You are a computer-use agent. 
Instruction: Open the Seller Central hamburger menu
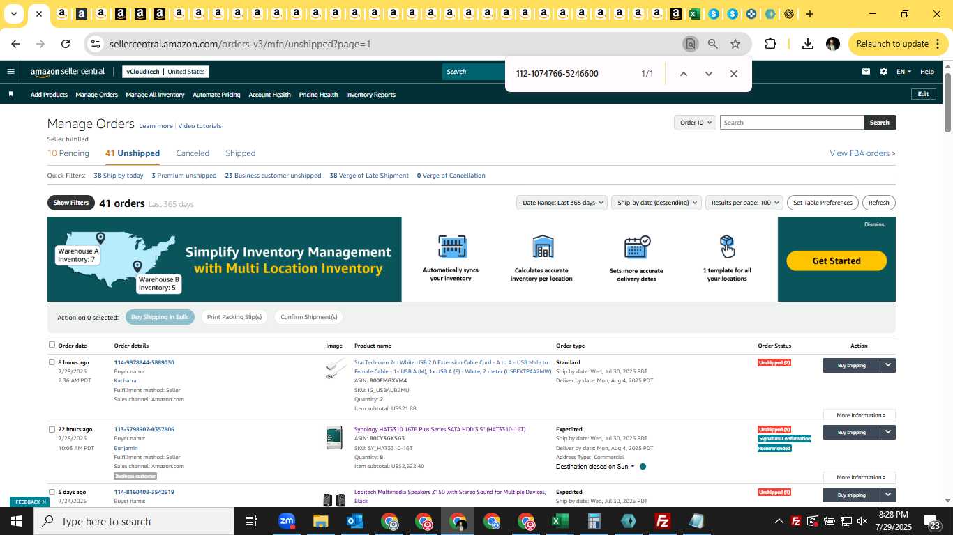coord(10,71)
